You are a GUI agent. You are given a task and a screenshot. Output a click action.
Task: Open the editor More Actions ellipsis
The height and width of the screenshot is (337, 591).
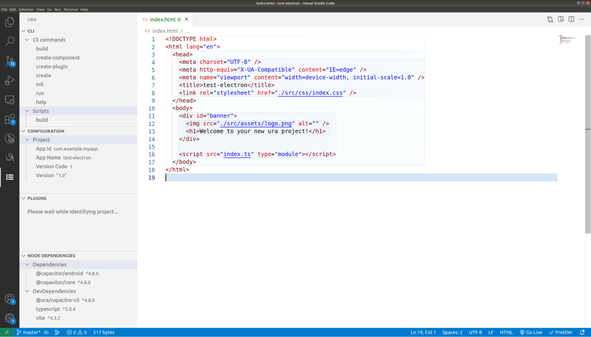click(x=582, y=20)
